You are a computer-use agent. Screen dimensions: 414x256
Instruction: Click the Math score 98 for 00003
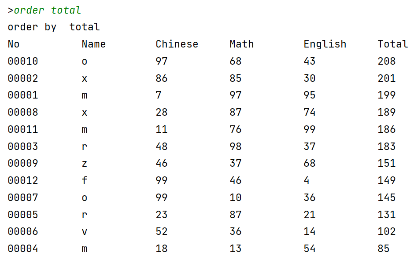click(236, 147)
